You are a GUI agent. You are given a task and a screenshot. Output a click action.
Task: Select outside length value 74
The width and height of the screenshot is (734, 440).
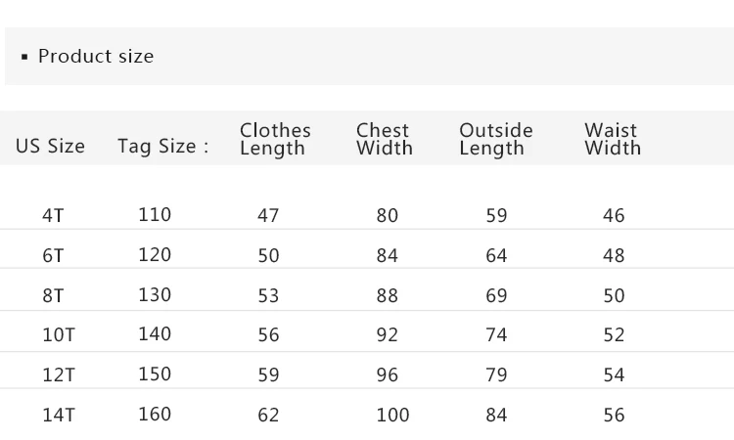496,335
